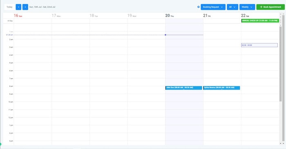Click the 12 pm time label
Viewport: 286px width, 149px height.
(x=11, y=118)
